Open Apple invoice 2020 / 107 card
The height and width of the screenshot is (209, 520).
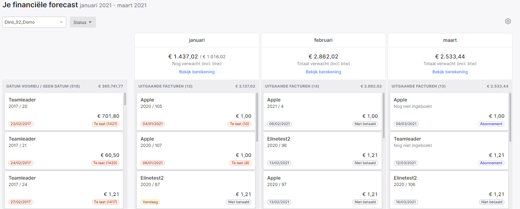196,151
